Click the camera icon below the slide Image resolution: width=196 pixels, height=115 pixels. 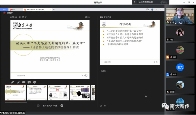point(24,82)
